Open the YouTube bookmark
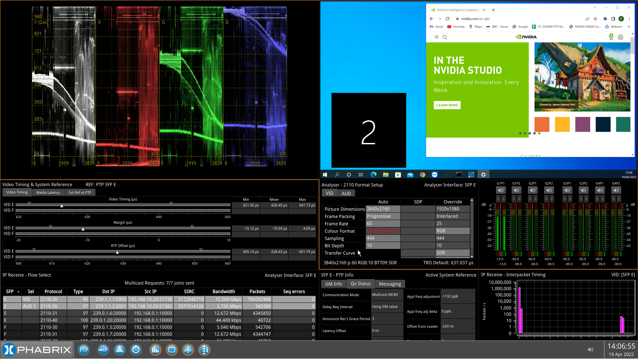 456,27
